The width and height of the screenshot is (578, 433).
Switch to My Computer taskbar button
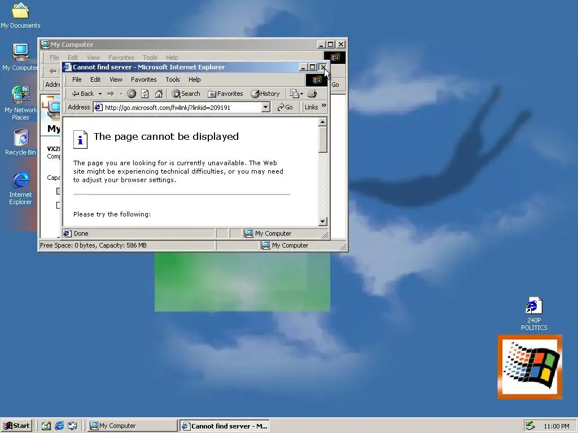133,426
